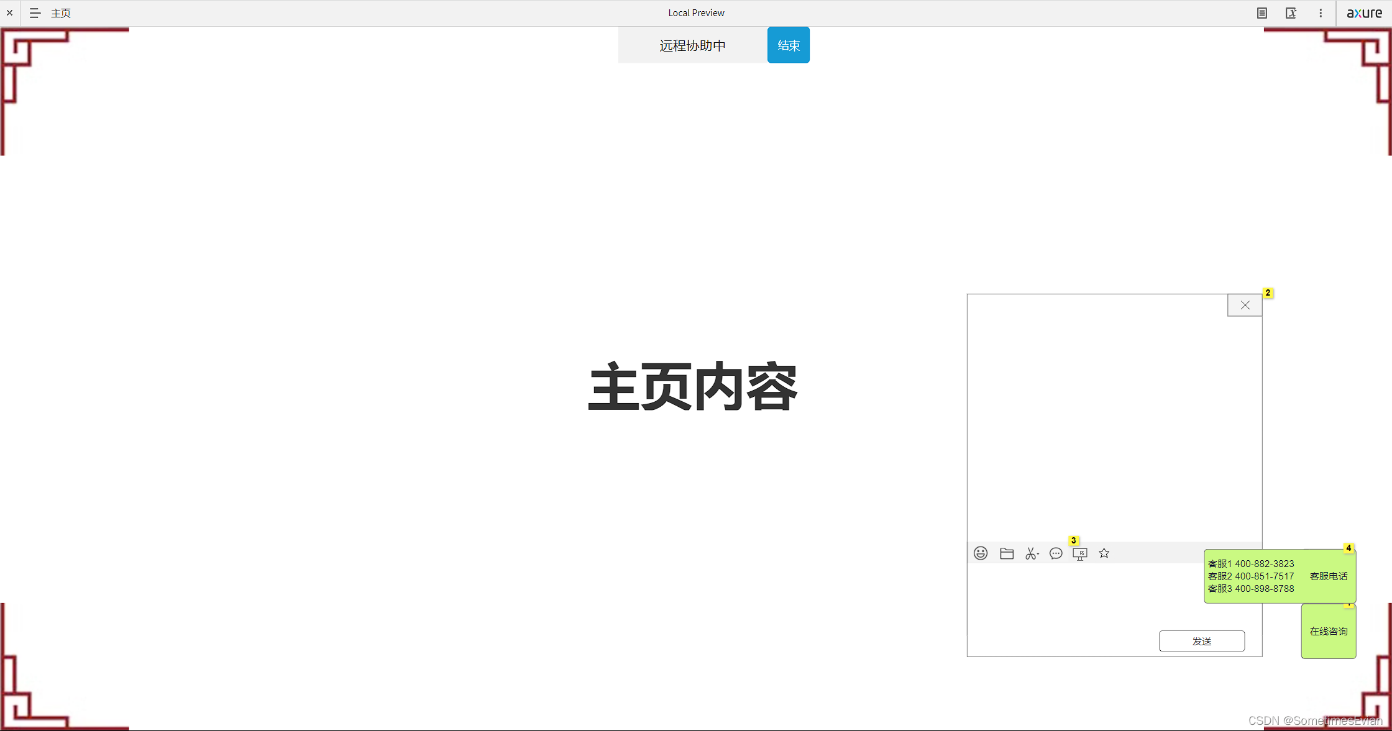Click the star favorite icon

tap(1104, 553)
